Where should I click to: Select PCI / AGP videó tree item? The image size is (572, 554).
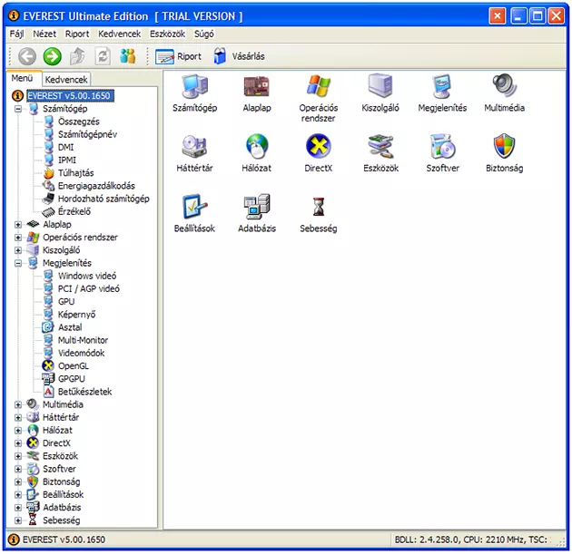click(89, 289)
